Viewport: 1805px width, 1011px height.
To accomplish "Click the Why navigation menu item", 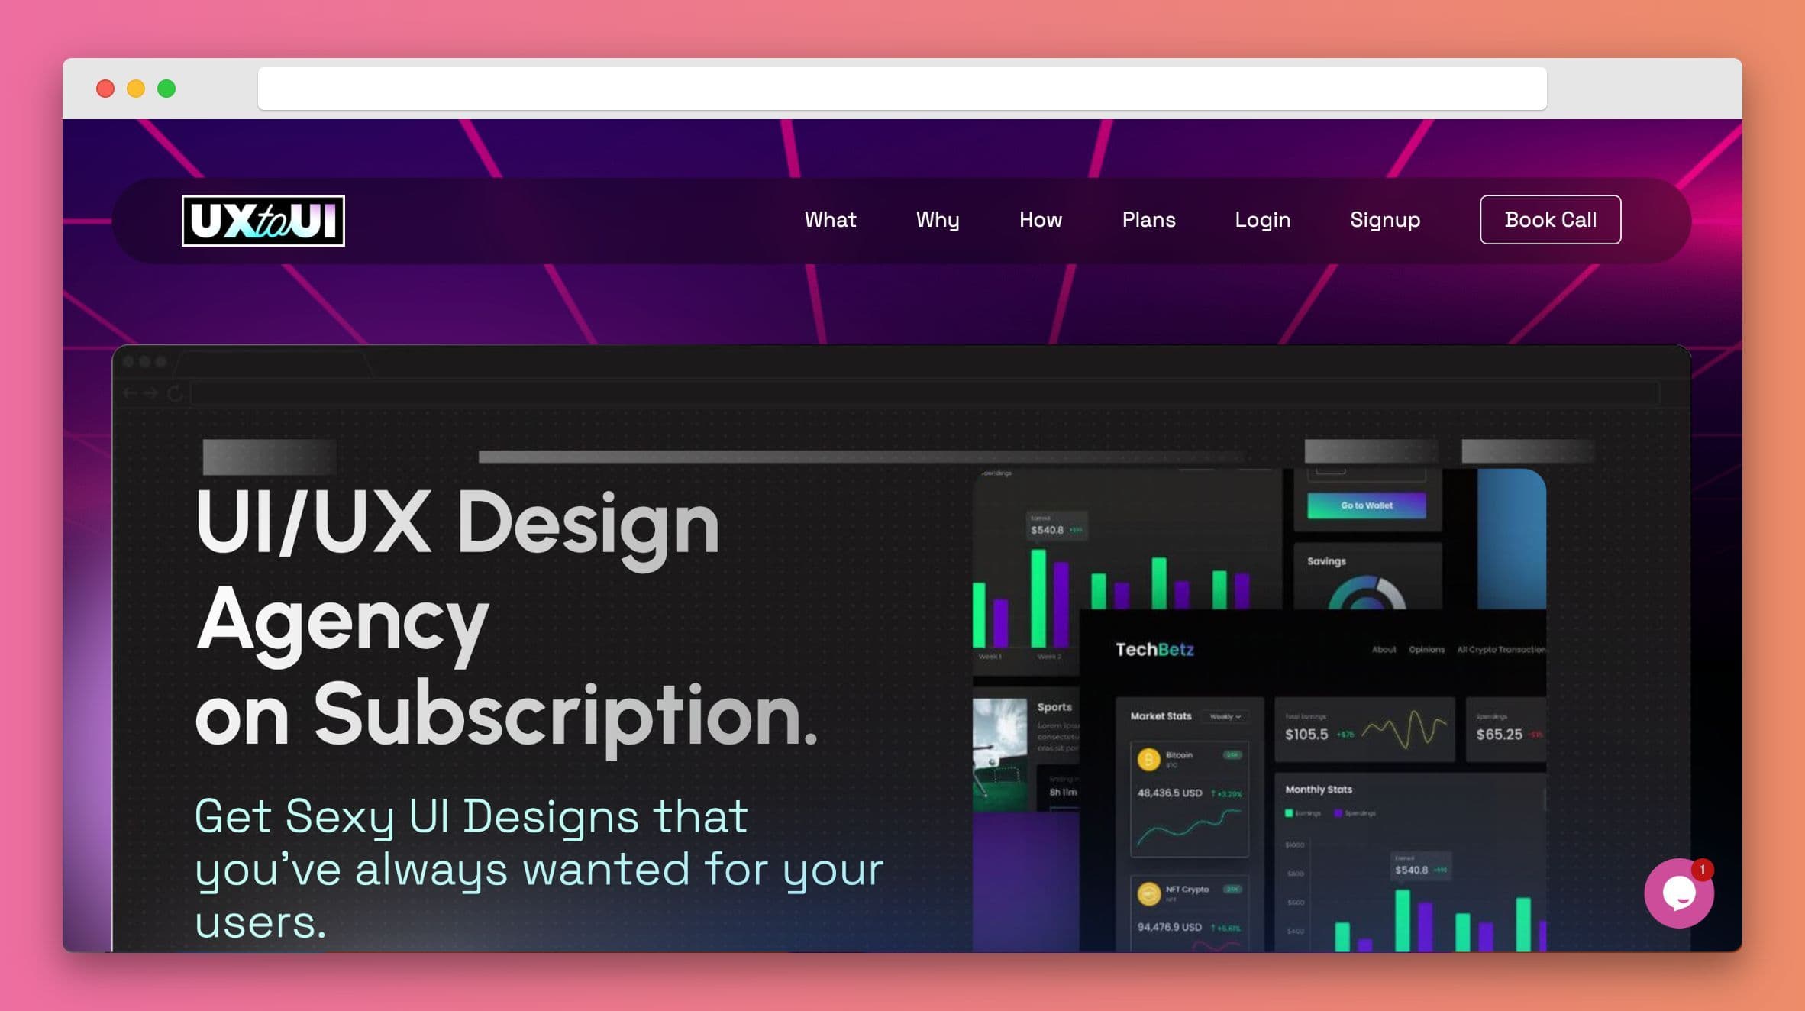I will (938, 218).
